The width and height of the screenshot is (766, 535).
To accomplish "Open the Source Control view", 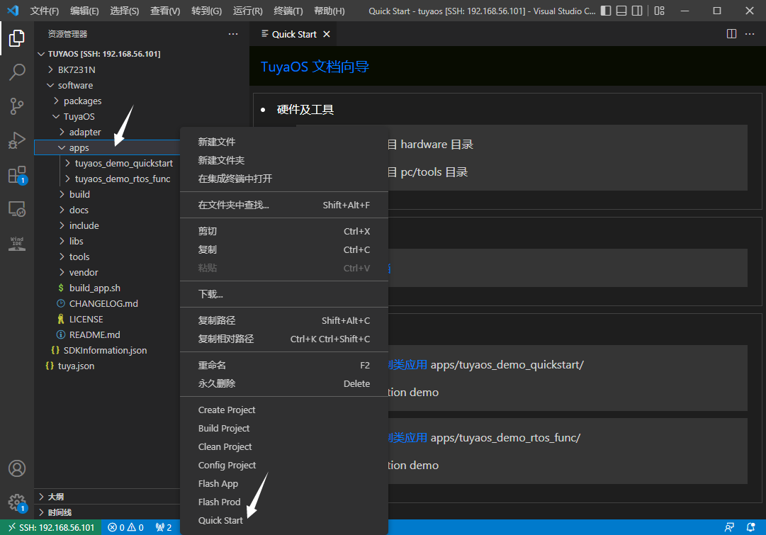I will (17, 106).
